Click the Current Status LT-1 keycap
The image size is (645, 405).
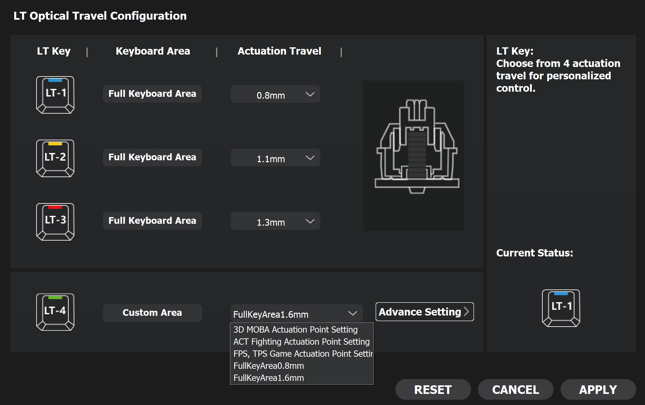[x=561, y=308]
